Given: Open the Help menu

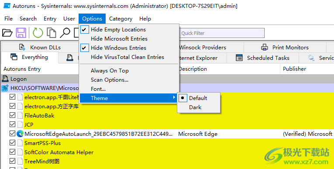Looking at the screenshot, I should pyautogui.click(x=145, y=19).
